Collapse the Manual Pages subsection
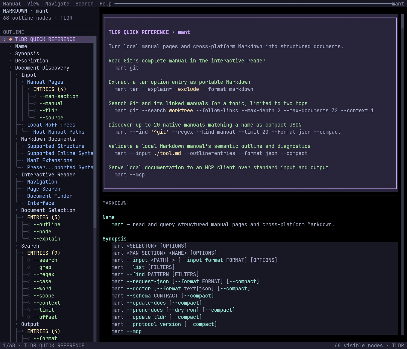The height and width of the screenshot is (349, 407). [23, 82]
